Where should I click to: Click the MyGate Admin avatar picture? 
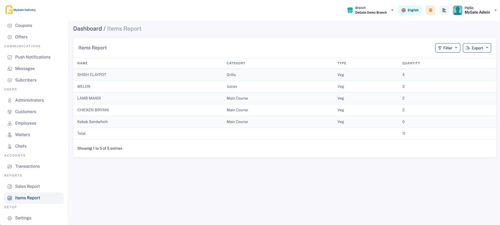click(x=457, y=10)
